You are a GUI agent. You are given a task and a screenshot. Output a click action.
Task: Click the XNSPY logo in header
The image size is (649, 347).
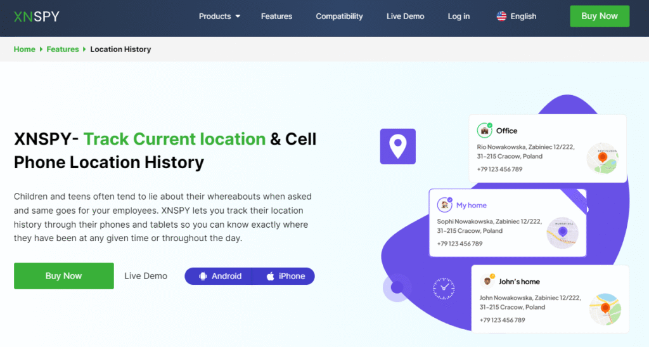(36, 16)
